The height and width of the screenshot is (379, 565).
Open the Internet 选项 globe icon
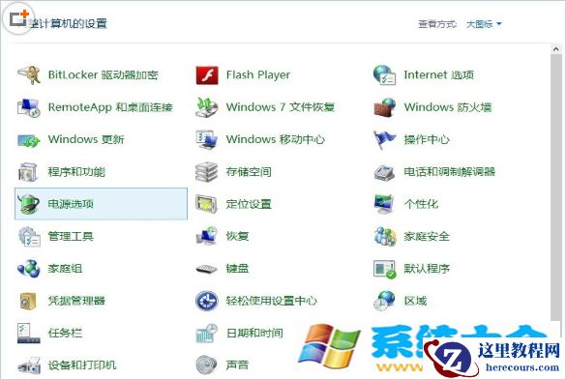pos(384,75)
